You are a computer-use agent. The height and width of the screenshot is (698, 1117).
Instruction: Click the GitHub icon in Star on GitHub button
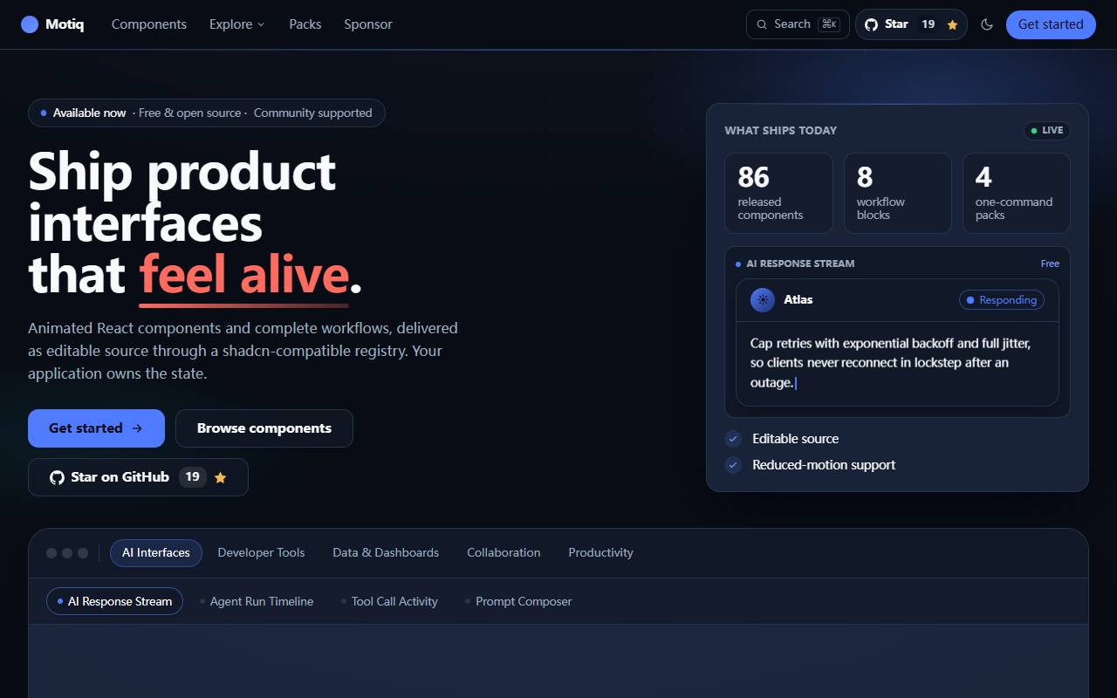tap(57, 477)
